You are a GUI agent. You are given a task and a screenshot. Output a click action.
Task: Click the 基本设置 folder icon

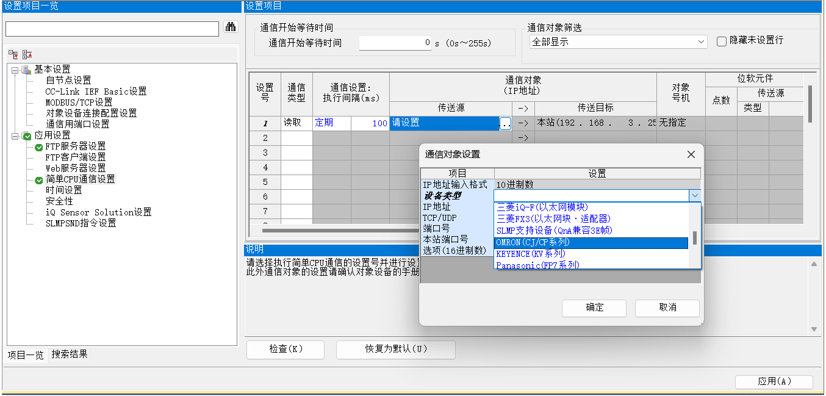(x=26, y=70)
